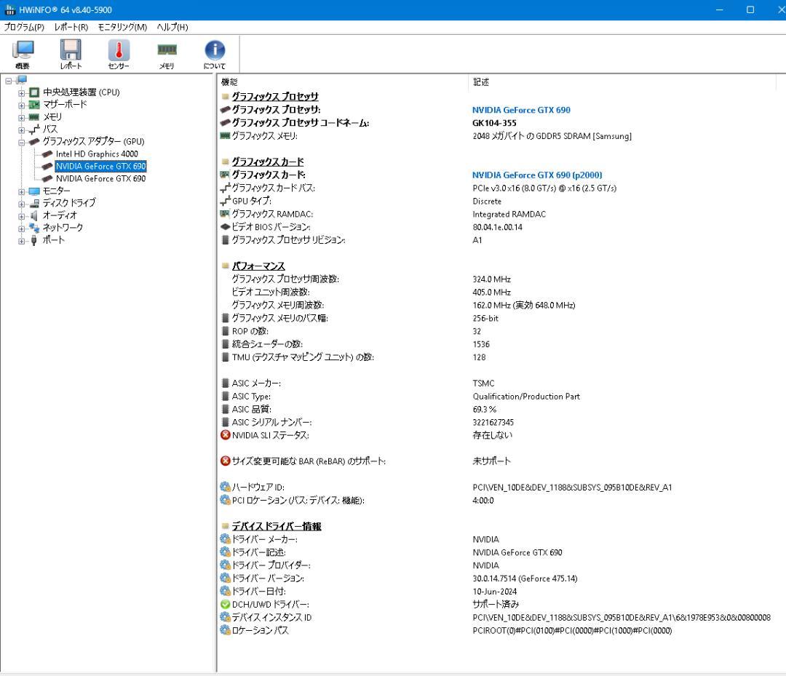Click the 30.0.14.7514 driver version value
The width and height of the screenshot is (786, 676).
point(525,578)
